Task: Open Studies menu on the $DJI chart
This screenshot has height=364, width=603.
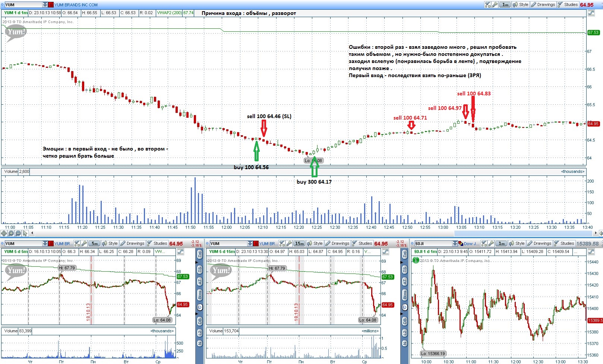Action: click(564, 243)
